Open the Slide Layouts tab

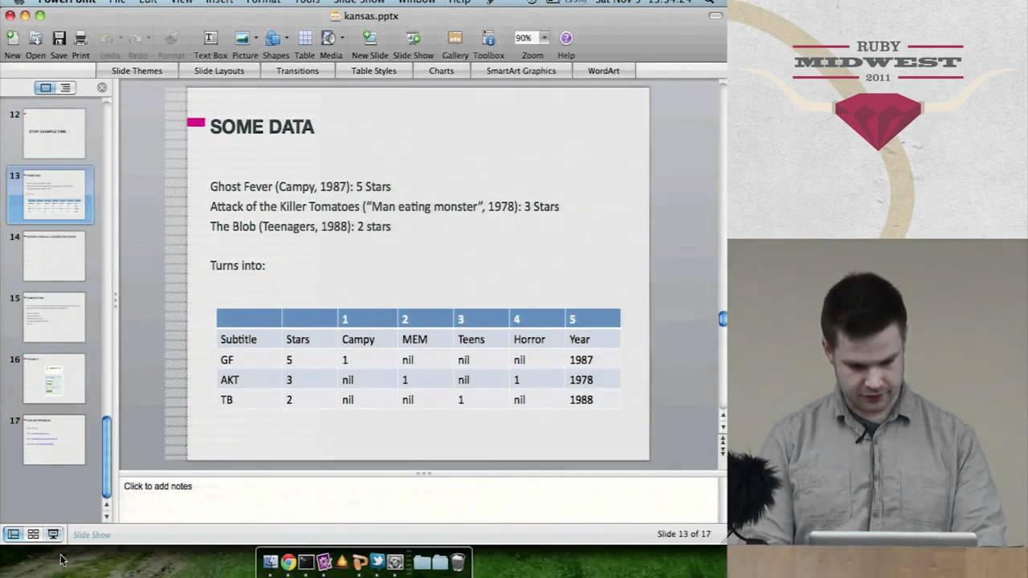pyautogui.click(x=219, y=71)
